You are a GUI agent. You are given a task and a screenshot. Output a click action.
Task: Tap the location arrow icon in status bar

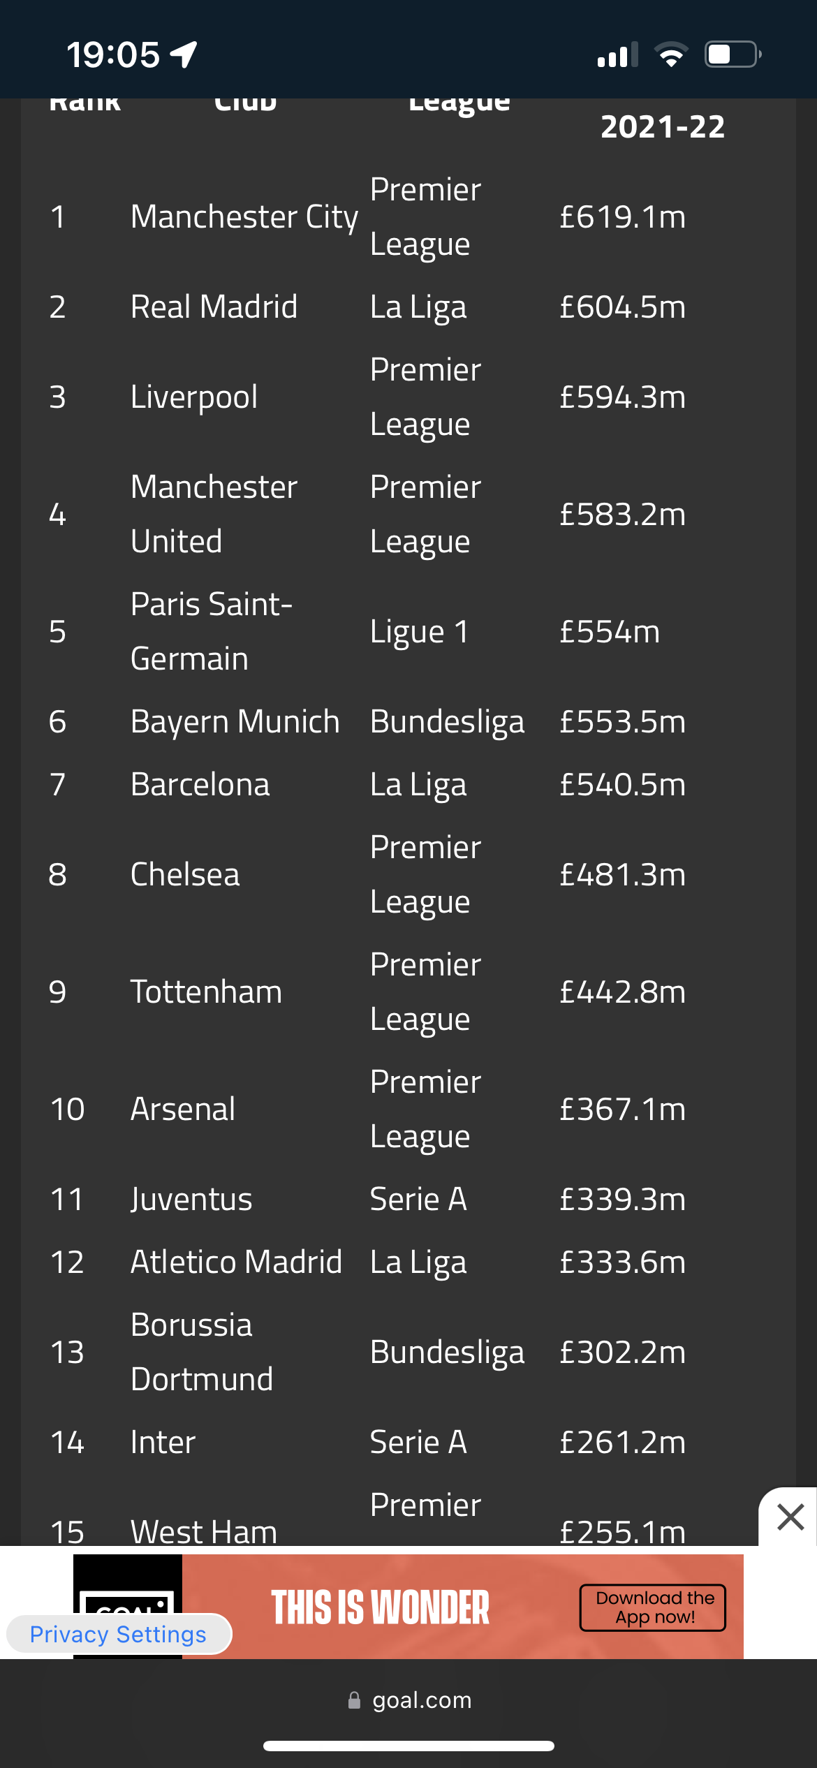coord(184,54)
